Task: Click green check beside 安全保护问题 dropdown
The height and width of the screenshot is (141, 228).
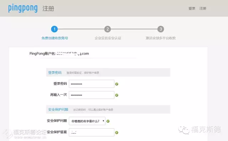Action: click(x=108, y=121)
